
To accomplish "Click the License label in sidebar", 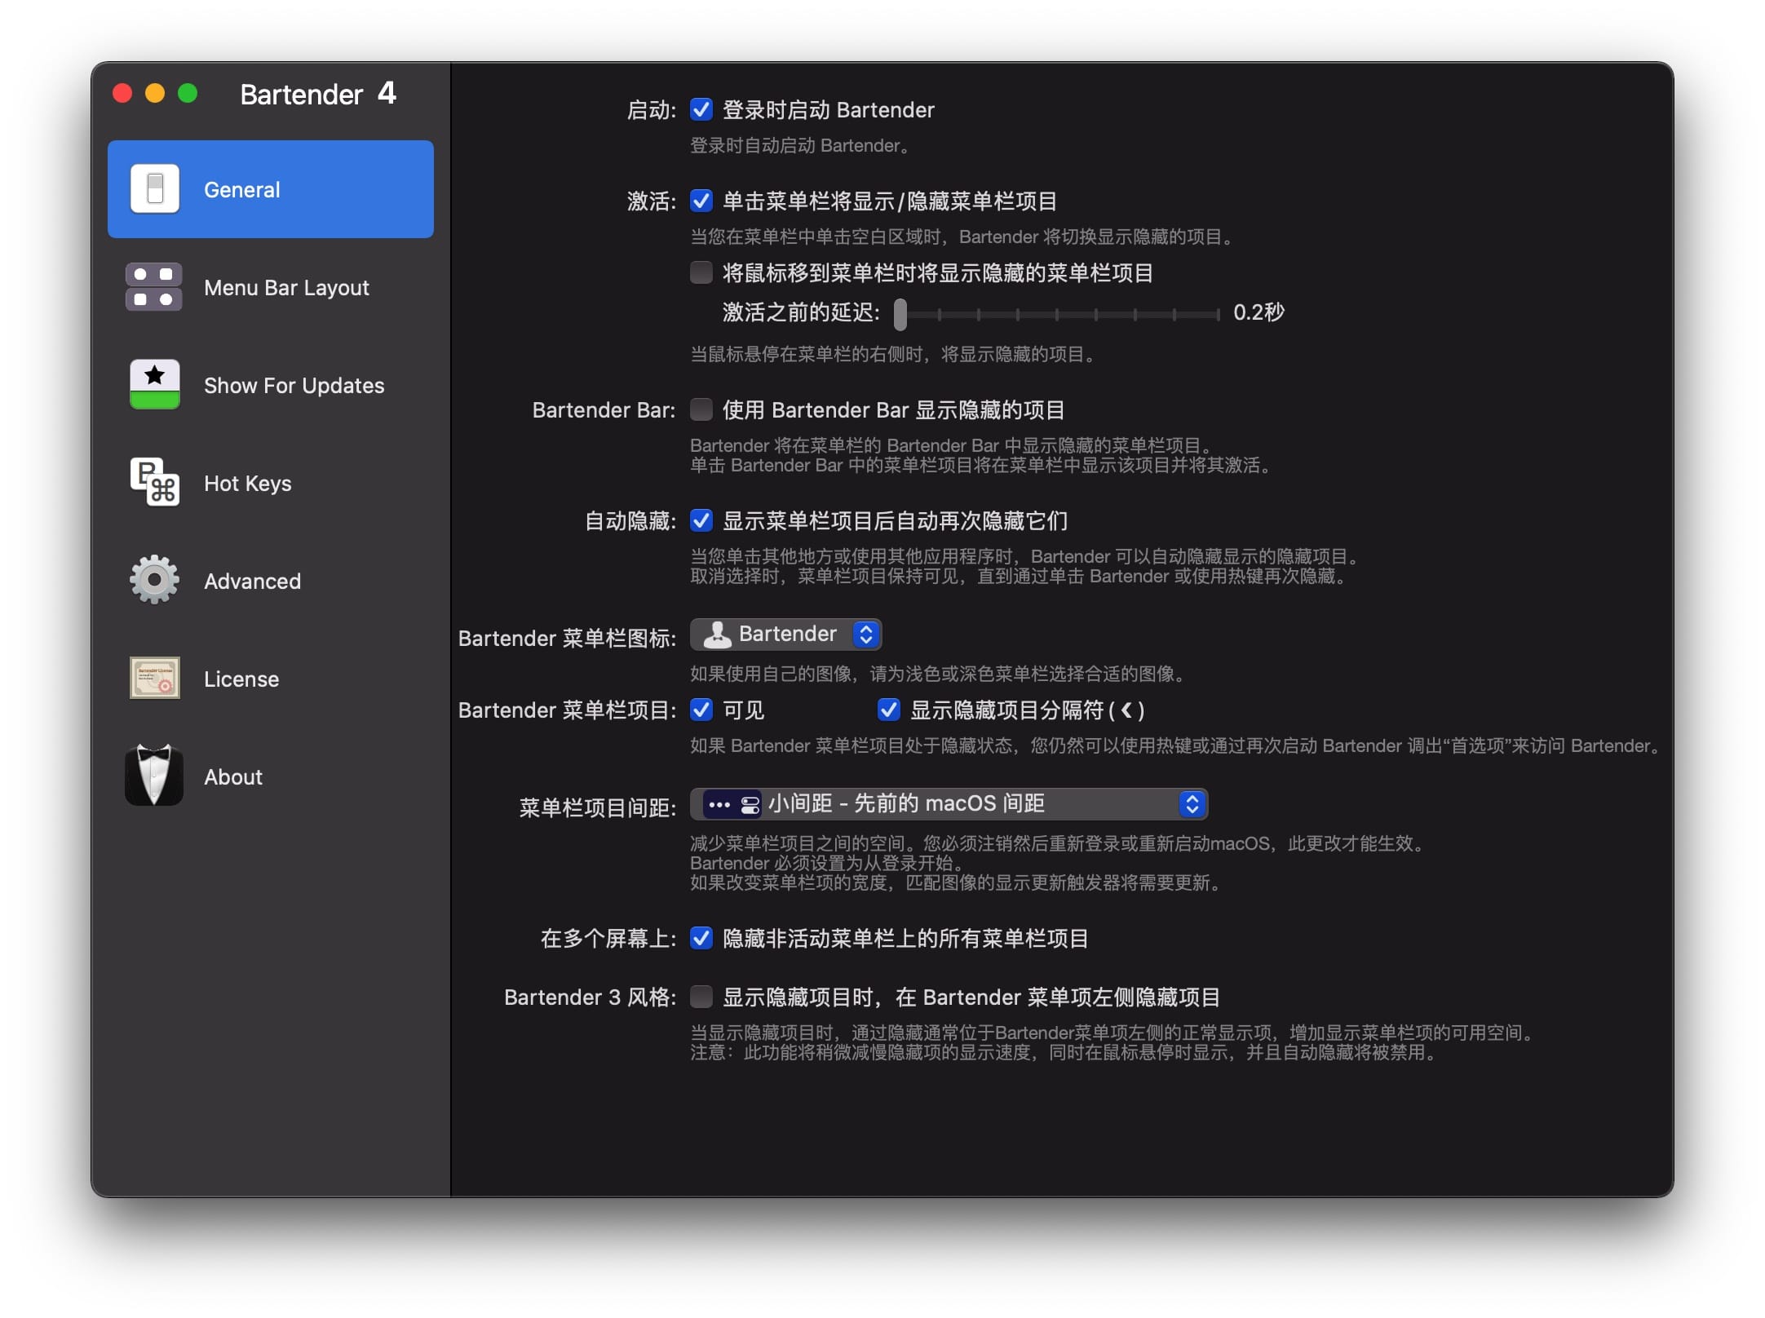I will pos(241,679).
